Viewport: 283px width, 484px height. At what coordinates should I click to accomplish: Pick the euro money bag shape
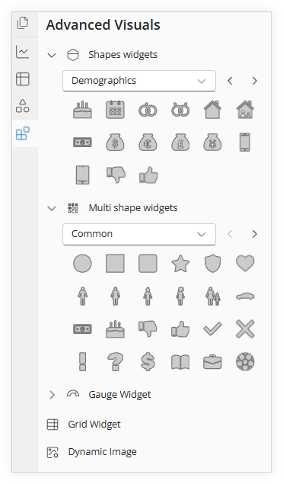[x=148, y=143]
